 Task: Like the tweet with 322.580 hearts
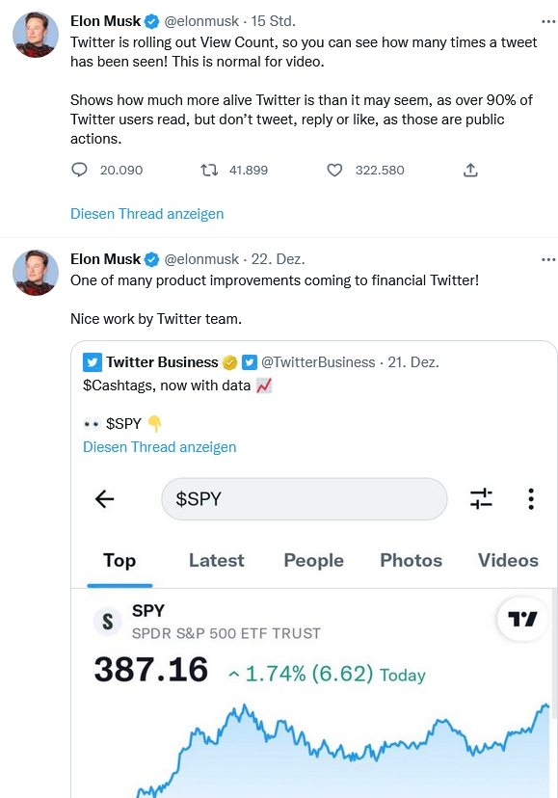click(x=334, y=170)
